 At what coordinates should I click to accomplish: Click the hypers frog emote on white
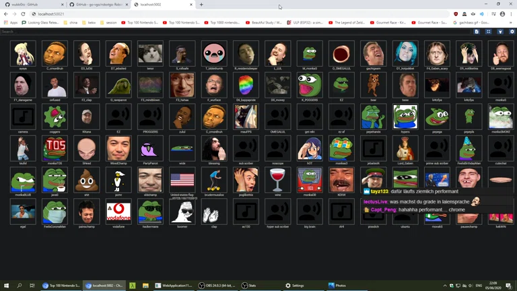coord(405,117)
